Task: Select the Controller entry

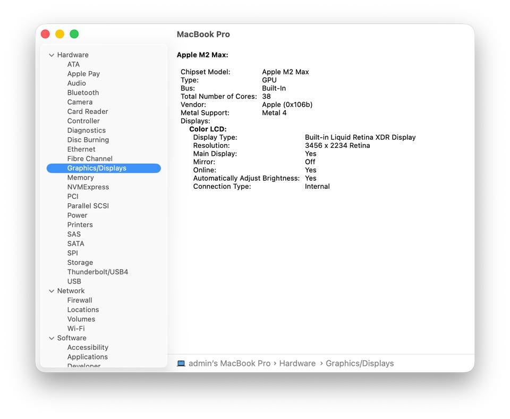Action: point(83,121)
